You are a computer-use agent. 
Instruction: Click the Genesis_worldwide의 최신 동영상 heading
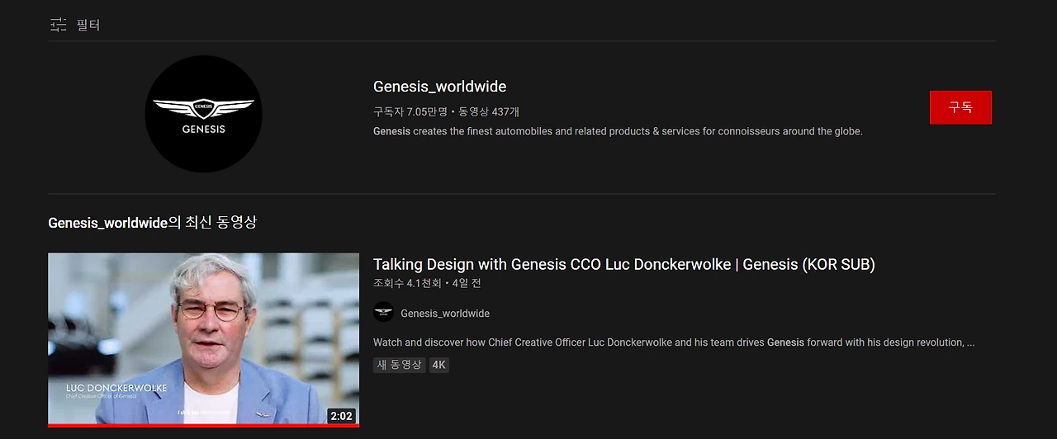coord(153,223)
